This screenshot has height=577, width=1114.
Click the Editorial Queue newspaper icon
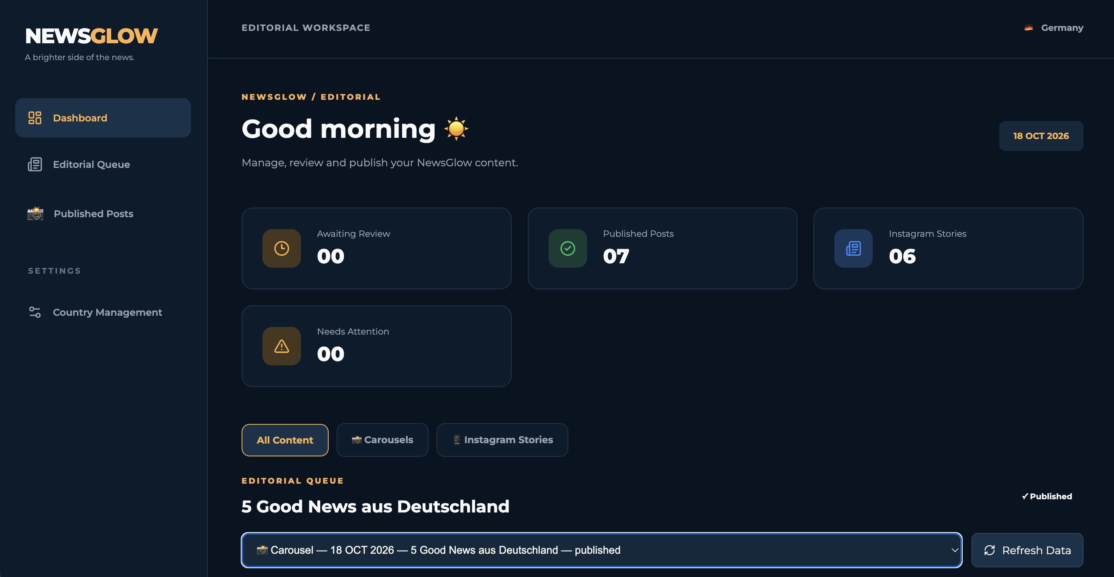click(x=35, y=165)
